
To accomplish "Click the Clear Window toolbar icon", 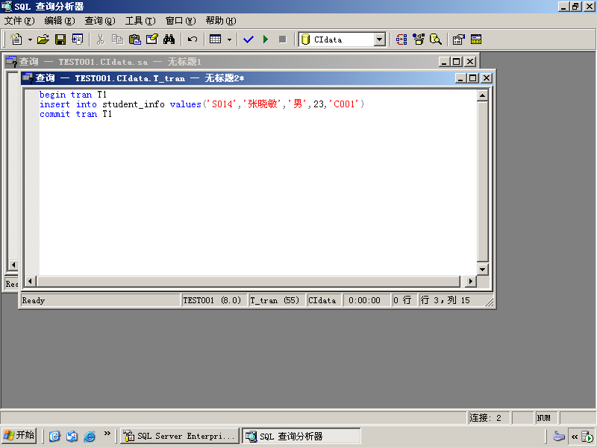I will click(152, 39).
